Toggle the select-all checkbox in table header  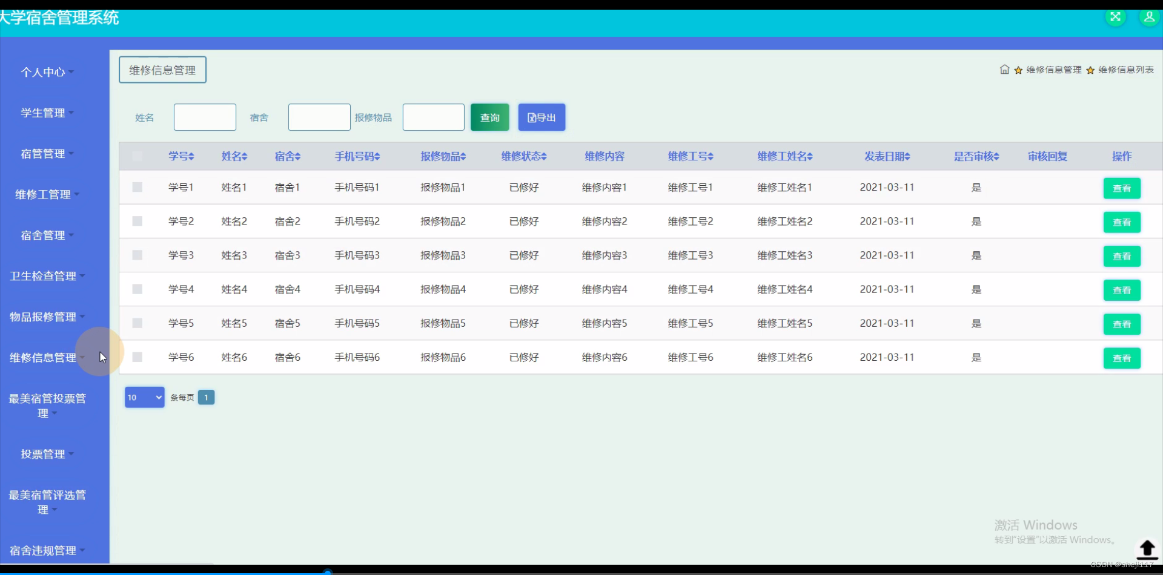(137, 156)
